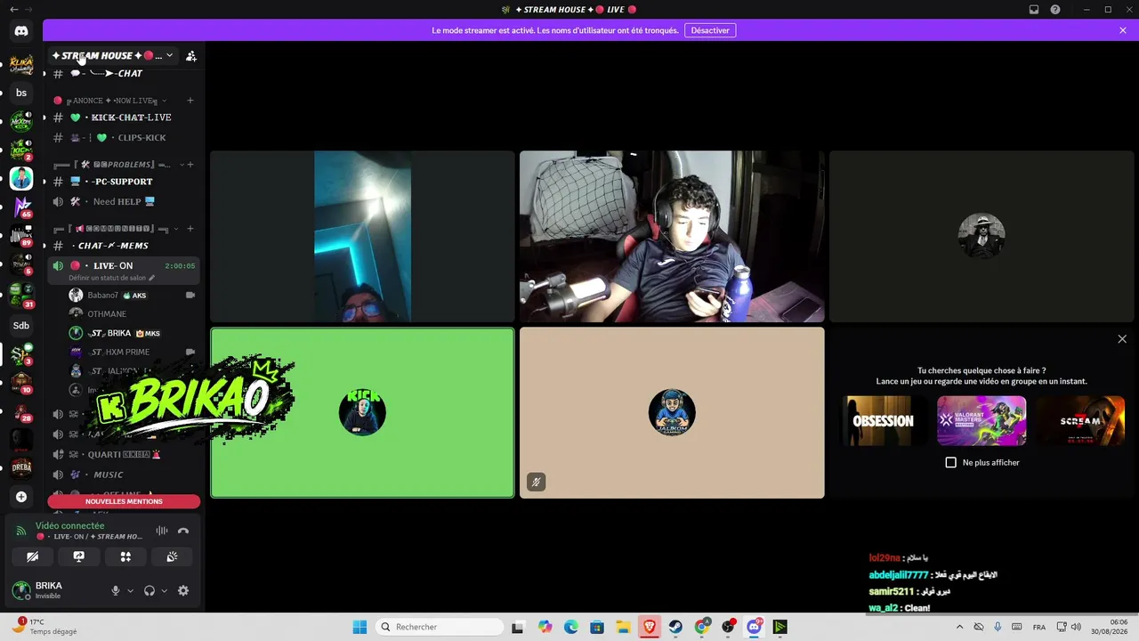Jump to NOUVELLES MENTIONS
This screenshot has height=641, width=1139.
click(124, 501)
